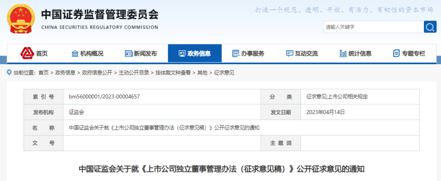
Task: Click the index number bm56000001/2023-00004657
Action: click(104, 97)
